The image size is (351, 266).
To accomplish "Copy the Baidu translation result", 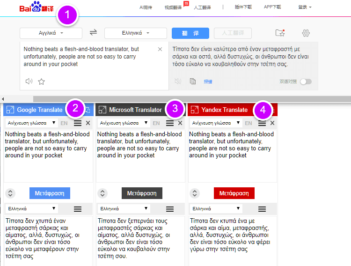I will click(193, 81).
